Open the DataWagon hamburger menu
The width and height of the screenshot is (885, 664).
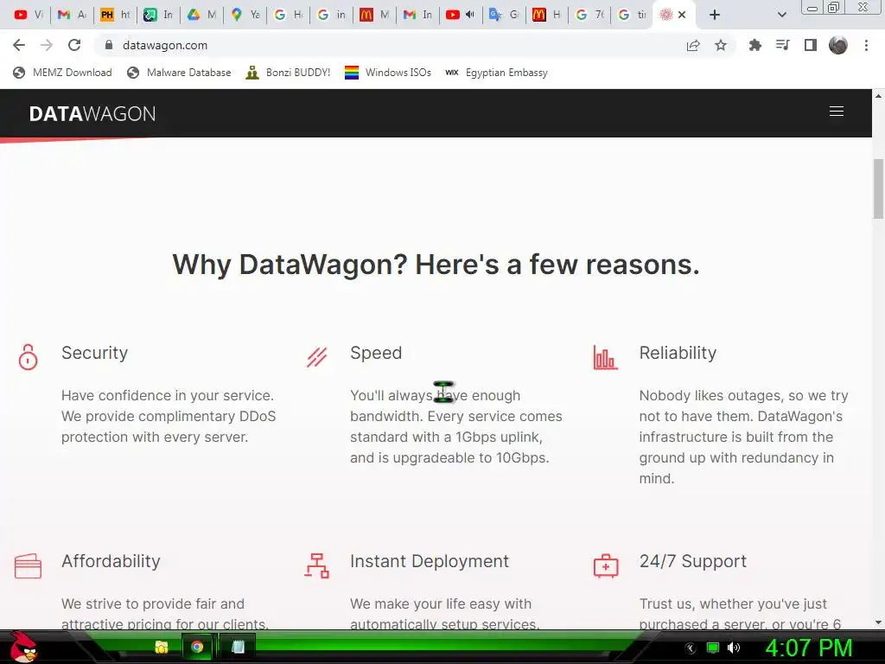[837, 112]
